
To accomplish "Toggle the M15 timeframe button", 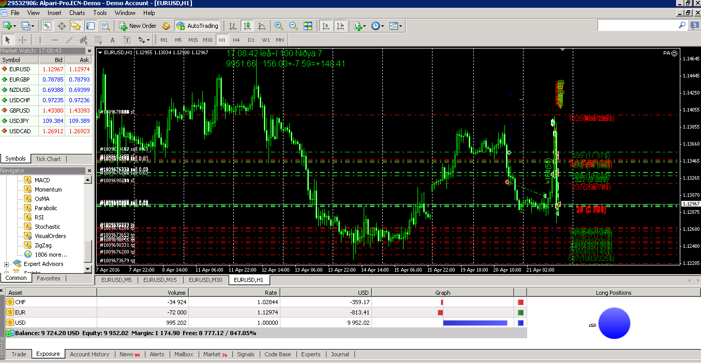I will click(x=193, y=40).
